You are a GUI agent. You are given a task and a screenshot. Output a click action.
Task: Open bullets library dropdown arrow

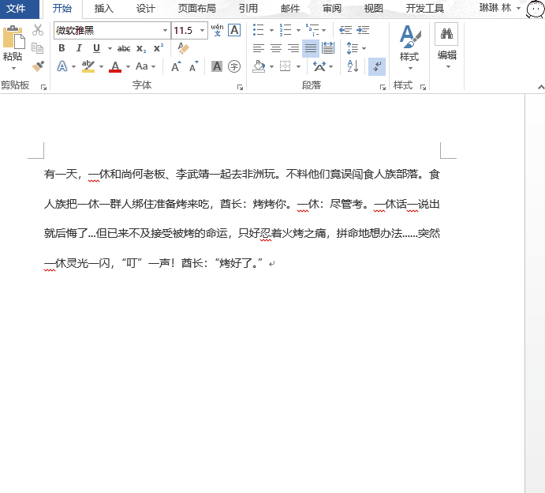tap(271, 30)
